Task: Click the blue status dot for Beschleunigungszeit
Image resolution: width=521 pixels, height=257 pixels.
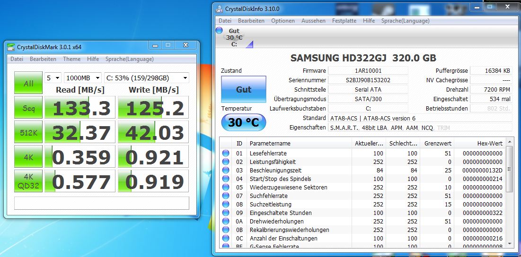Action: (226, 170)
